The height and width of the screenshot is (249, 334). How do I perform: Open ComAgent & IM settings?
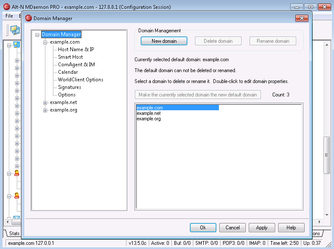pos(76,65)
